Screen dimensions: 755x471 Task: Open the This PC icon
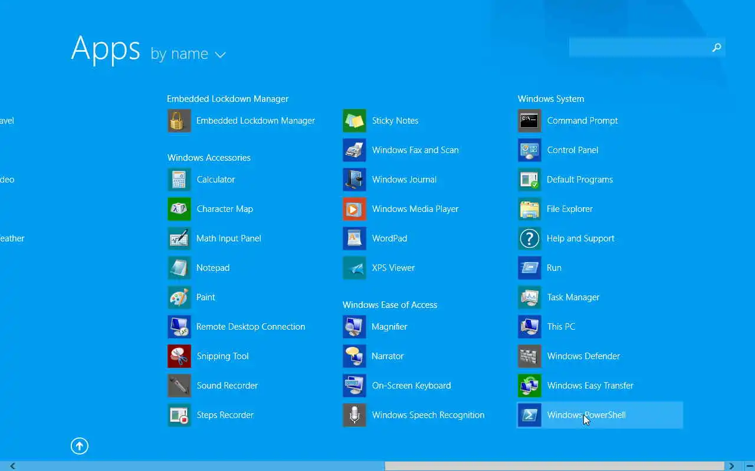[530, 327]
